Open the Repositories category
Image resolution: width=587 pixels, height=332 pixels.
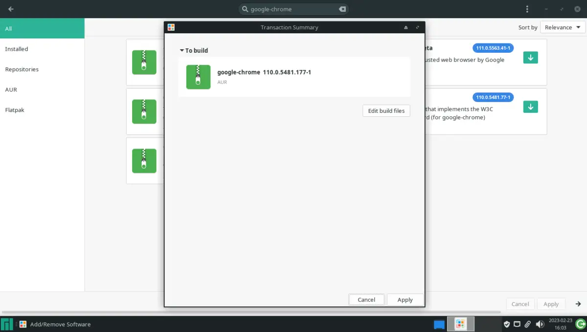[x=42, y=69]
